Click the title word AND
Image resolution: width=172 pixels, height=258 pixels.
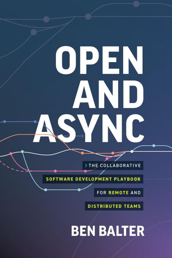tap(109, 94)
